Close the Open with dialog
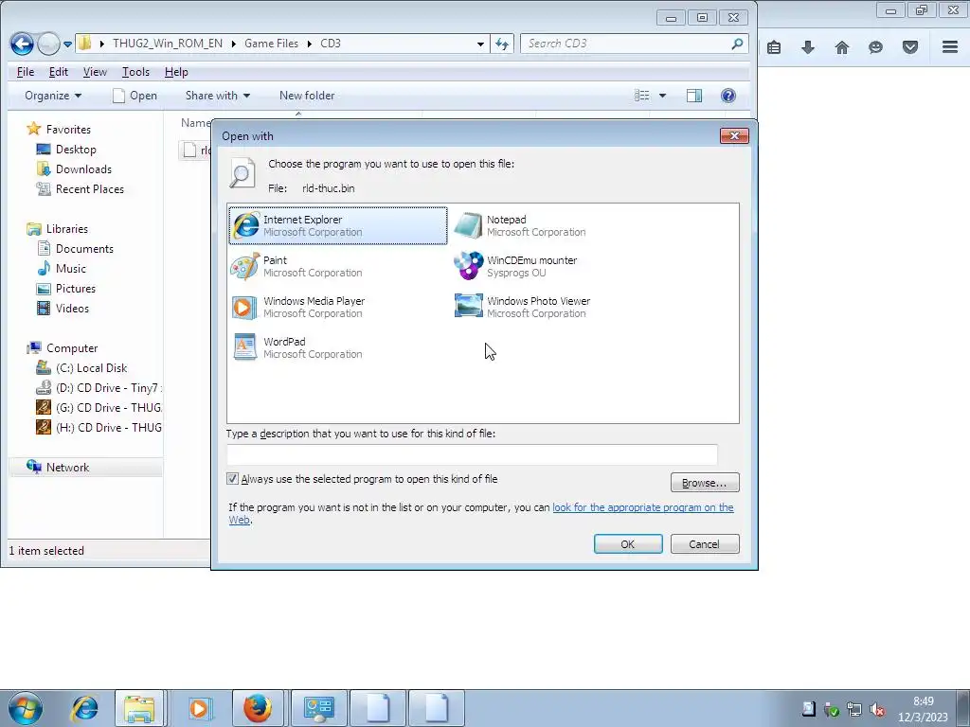Viewport: 970px width, 727px height. (x=734, y=135)
